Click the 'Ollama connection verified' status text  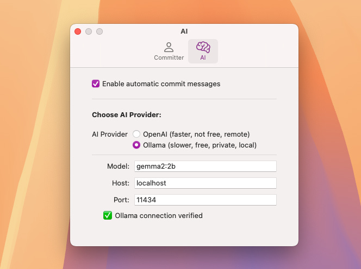click(159, 215)
